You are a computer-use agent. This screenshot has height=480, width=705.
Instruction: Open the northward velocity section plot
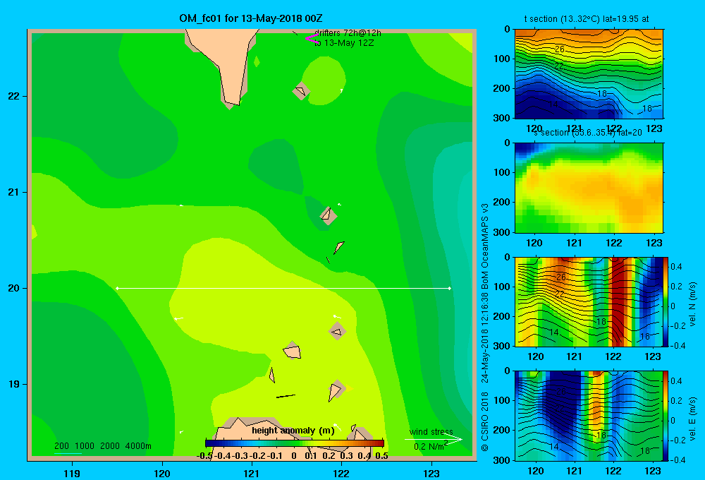pyautogui.click(x=589, y=301)
